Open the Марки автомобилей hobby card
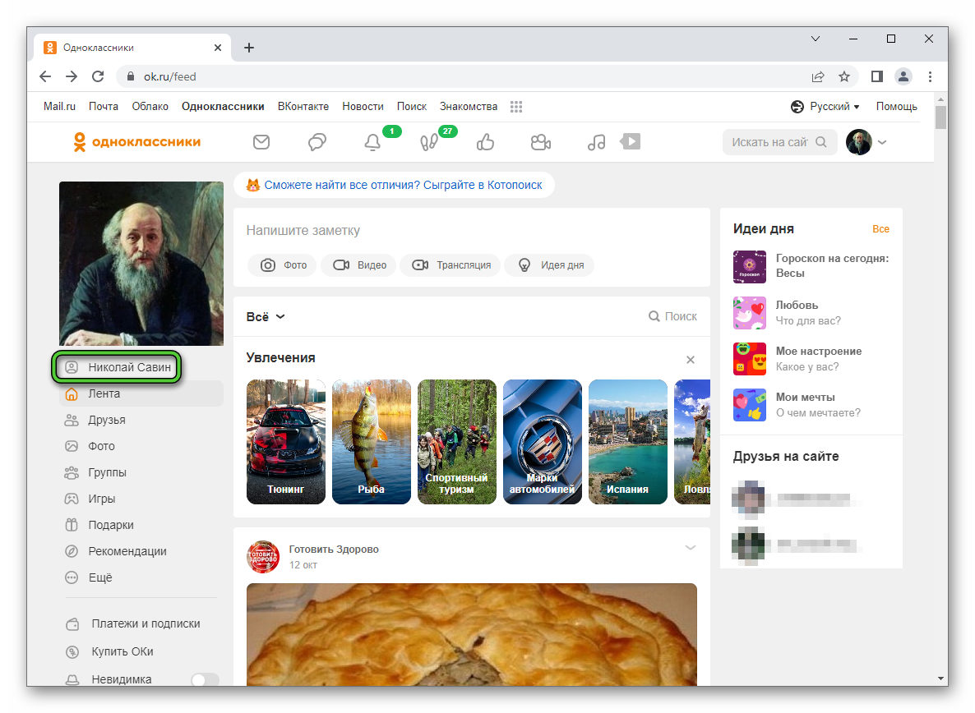975x713 pixels. click(x=543, y=442)
